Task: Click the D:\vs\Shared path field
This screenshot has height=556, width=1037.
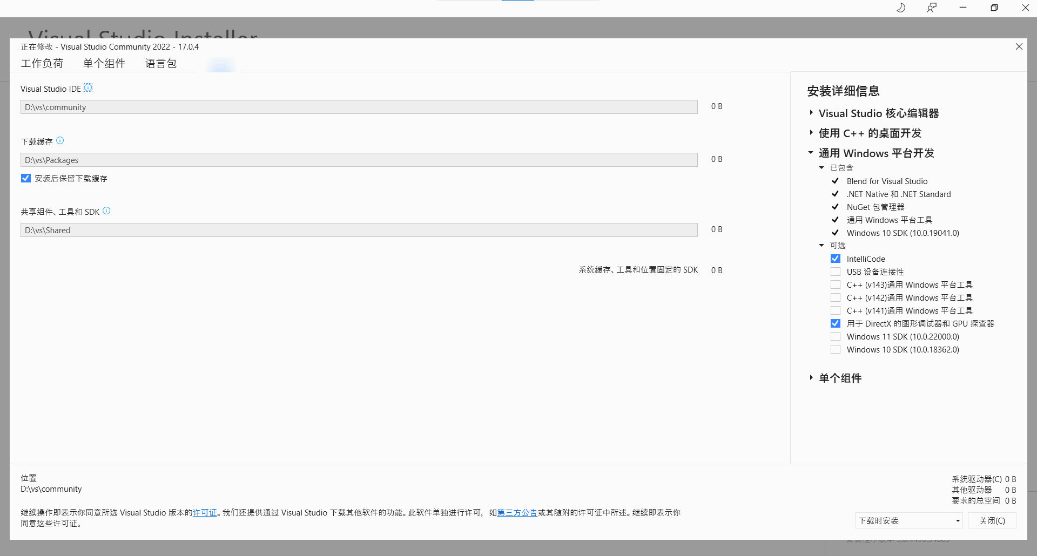Action: click(359, 230)
